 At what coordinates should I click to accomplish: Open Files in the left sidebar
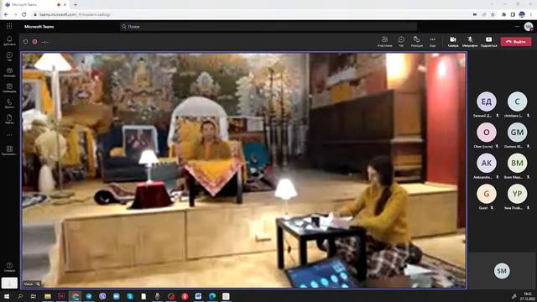tap(9, 119)
